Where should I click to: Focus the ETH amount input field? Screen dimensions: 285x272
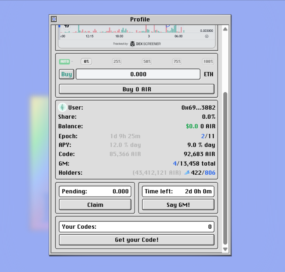click(x=138, y=74)
